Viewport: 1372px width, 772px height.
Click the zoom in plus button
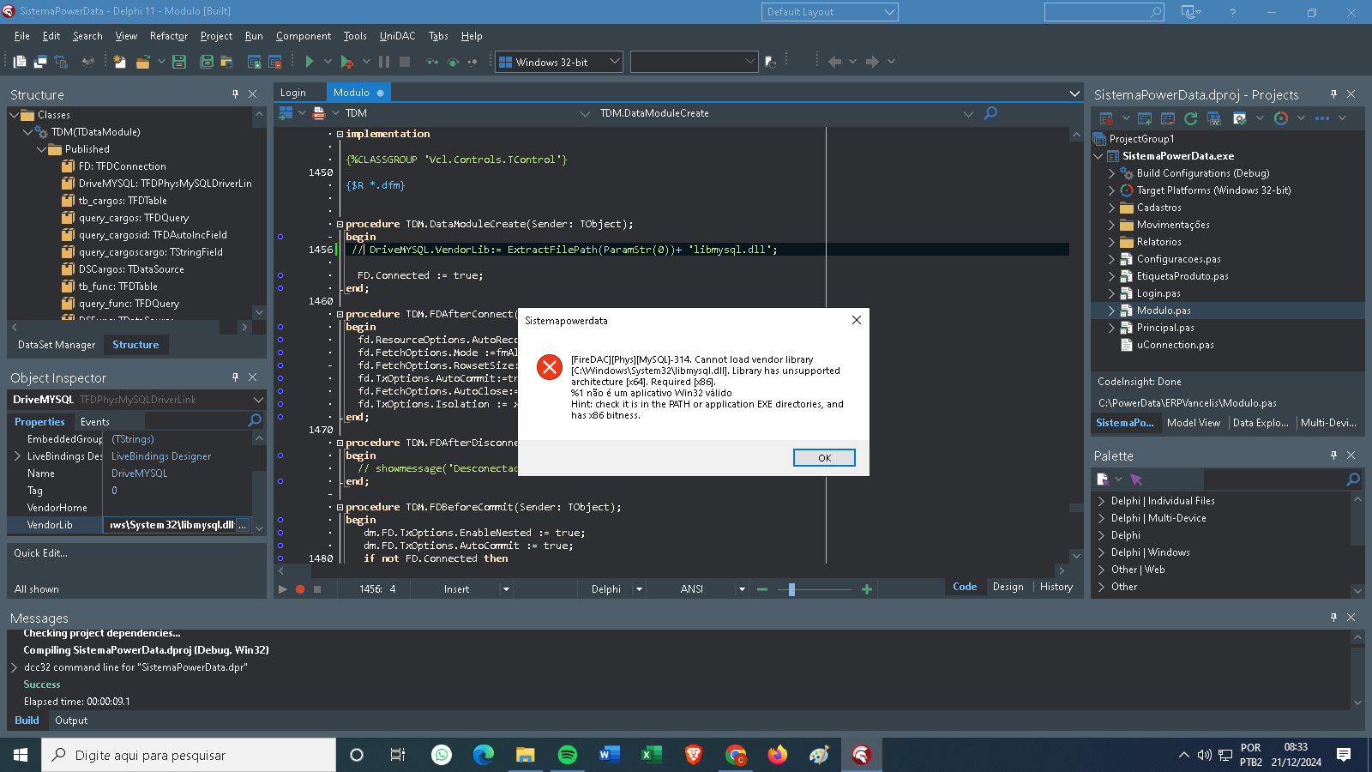click(867, 589)
